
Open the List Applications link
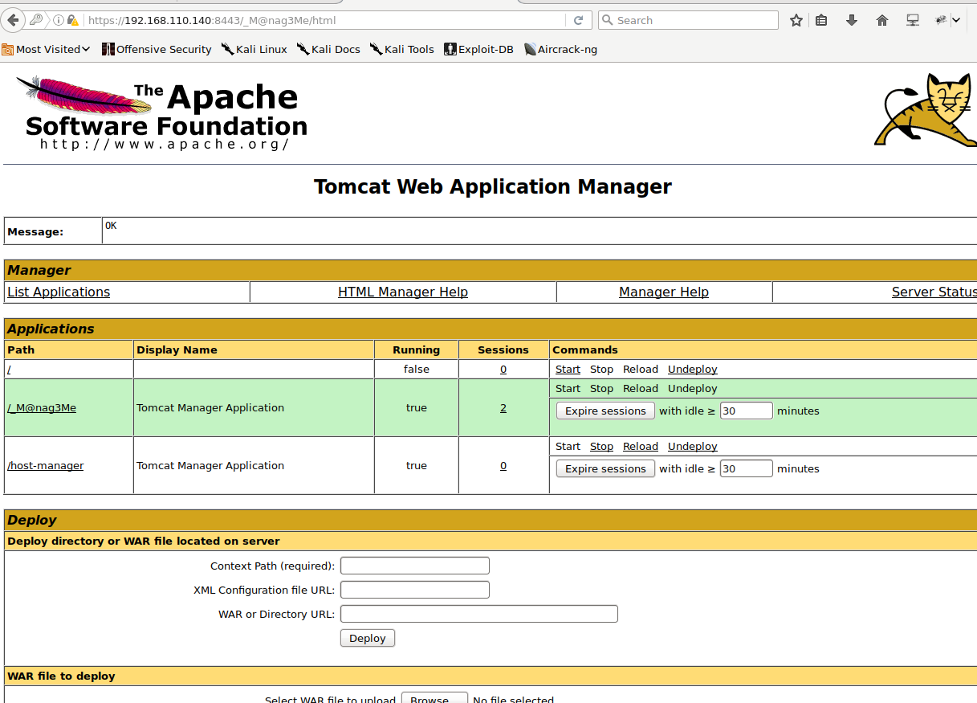coord(59,292)
